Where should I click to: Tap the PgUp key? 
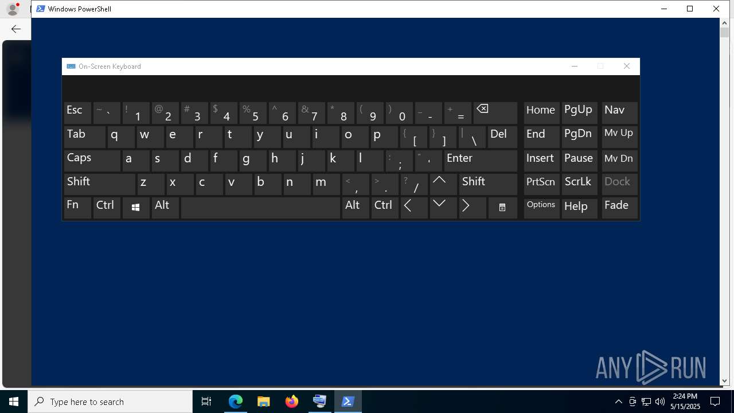tap(579, 113)
